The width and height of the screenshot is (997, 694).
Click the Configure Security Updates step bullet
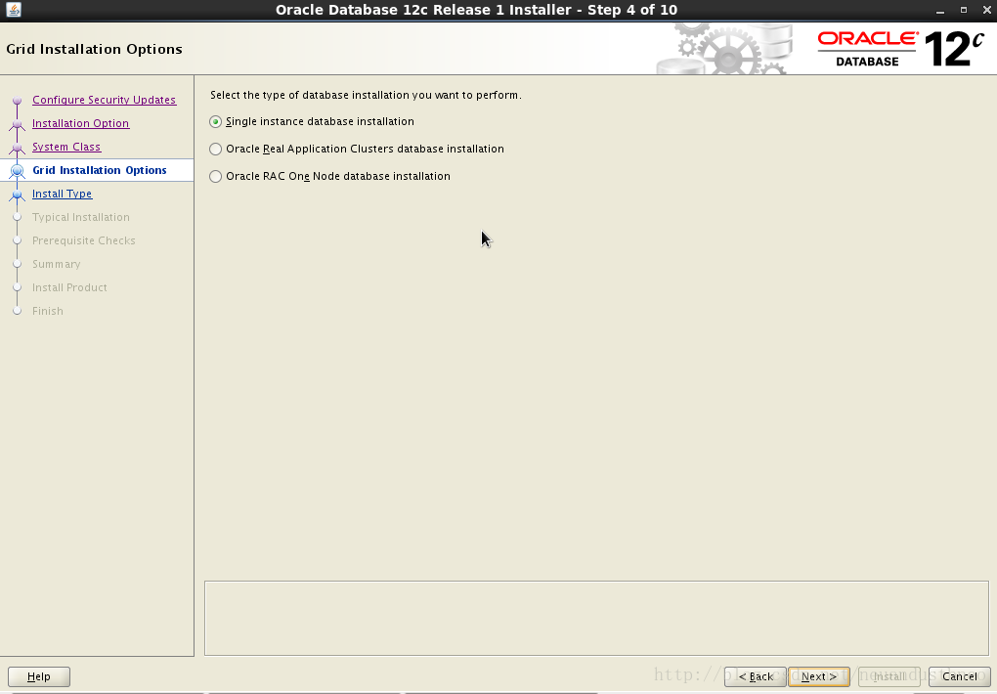click(x=18, y=101)
